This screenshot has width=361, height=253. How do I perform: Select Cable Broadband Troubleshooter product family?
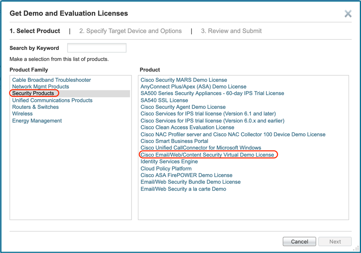pos(51,80)
